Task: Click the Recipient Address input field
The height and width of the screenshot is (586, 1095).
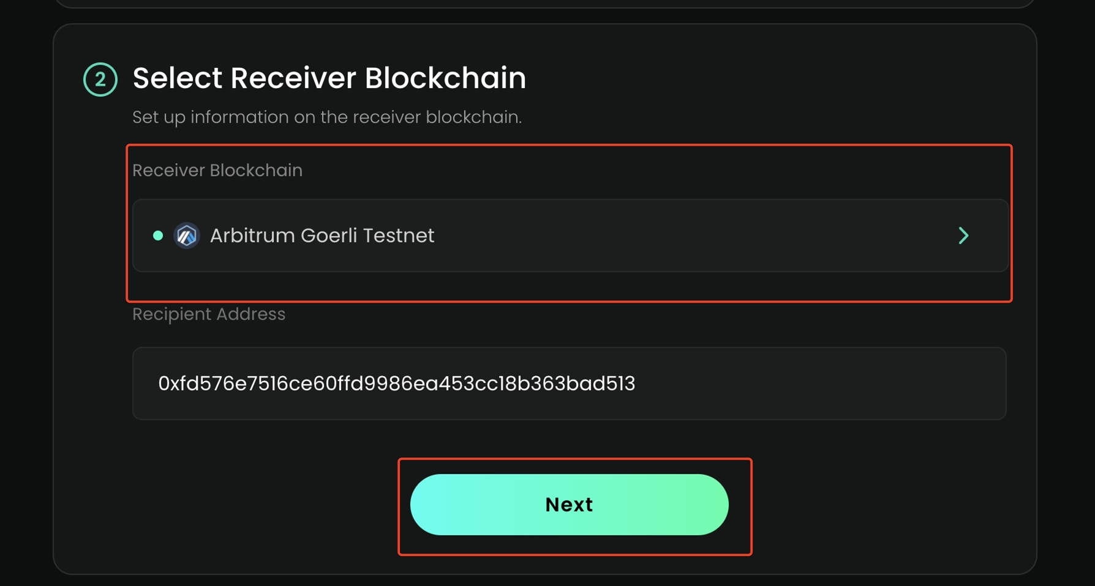Action: click(568, 384)
